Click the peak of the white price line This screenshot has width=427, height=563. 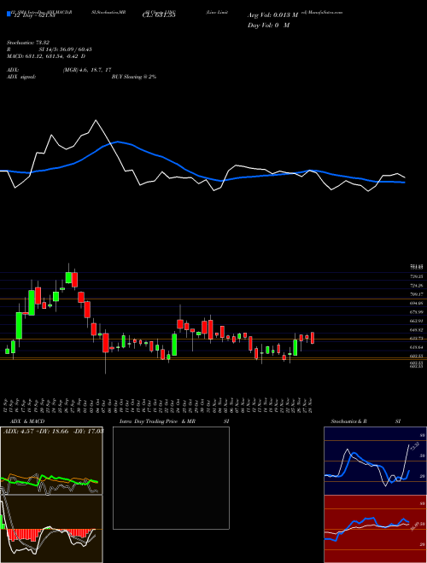coord(96,120)
